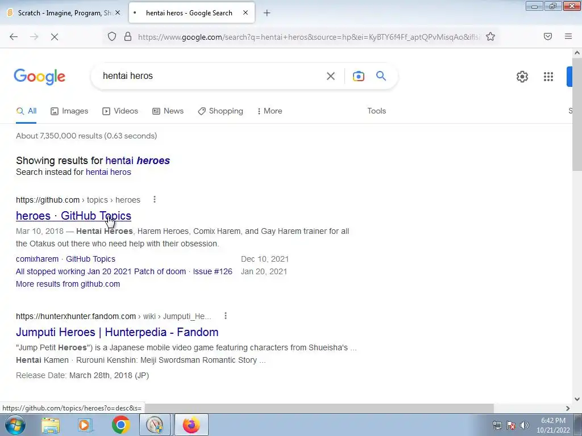Click the Release Date March 28th, 2018 text
The image size is (582, 436).
coord(82,375)
